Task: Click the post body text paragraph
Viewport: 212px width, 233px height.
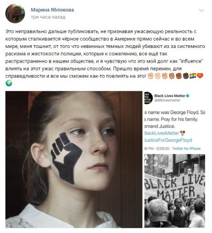Action: point(105,57)
